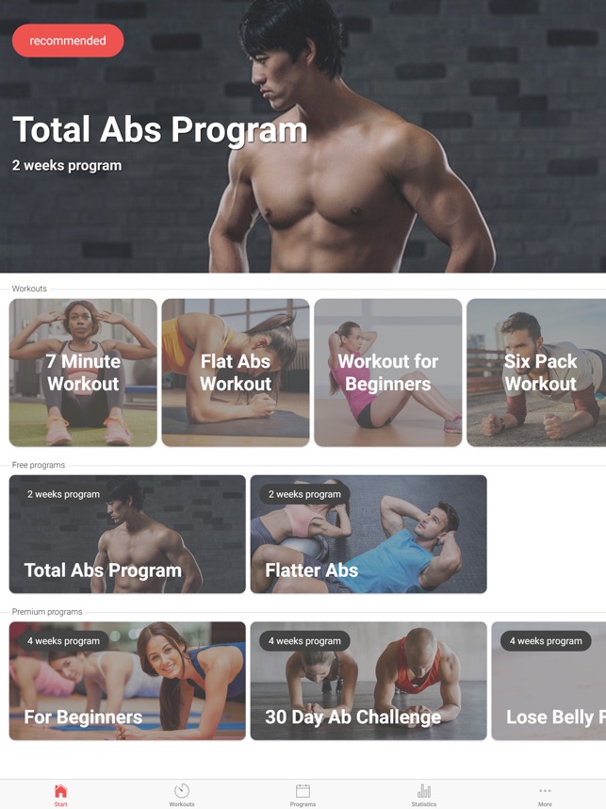Screen dimensions: 606x809
Task: Tap the Start home icon
Action: point(60,791)
